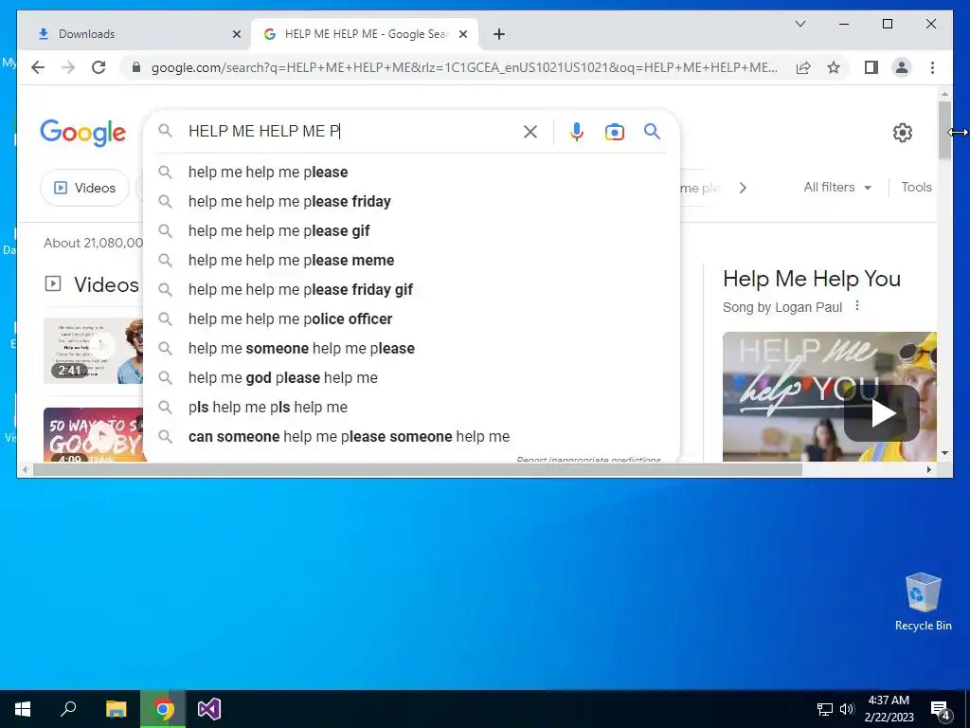Open the Chrome profile avatar
Viewport: 970px width, 728px height.
(902, 67)
